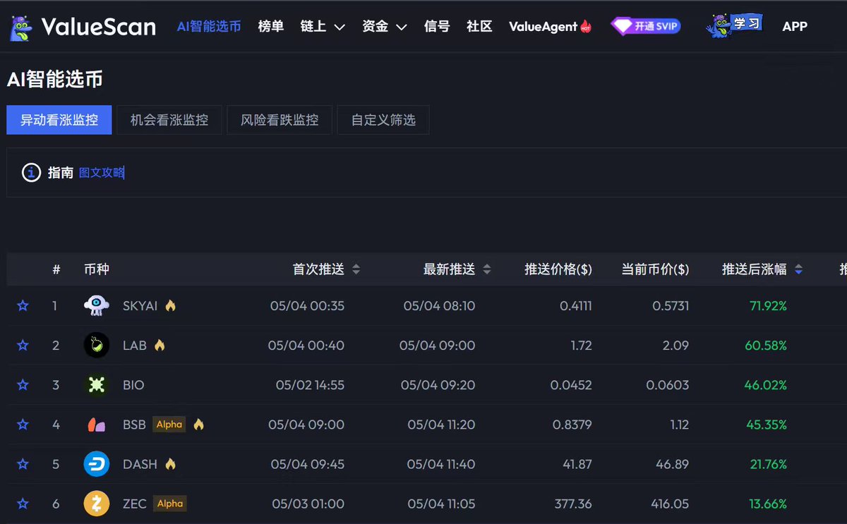Sort by 推送后涨幅 column arrows
This screenshot has width=847, height=524.
point(798,269)
